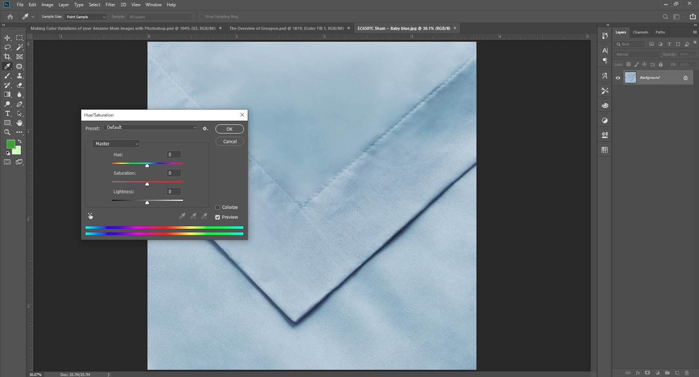Open the Hue/Saturation preset options gear

pos(205,129)
